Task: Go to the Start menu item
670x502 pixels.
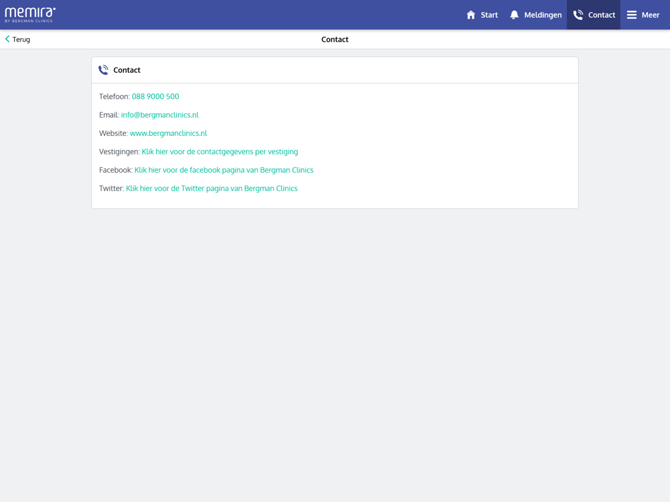Action: (489, 15)
